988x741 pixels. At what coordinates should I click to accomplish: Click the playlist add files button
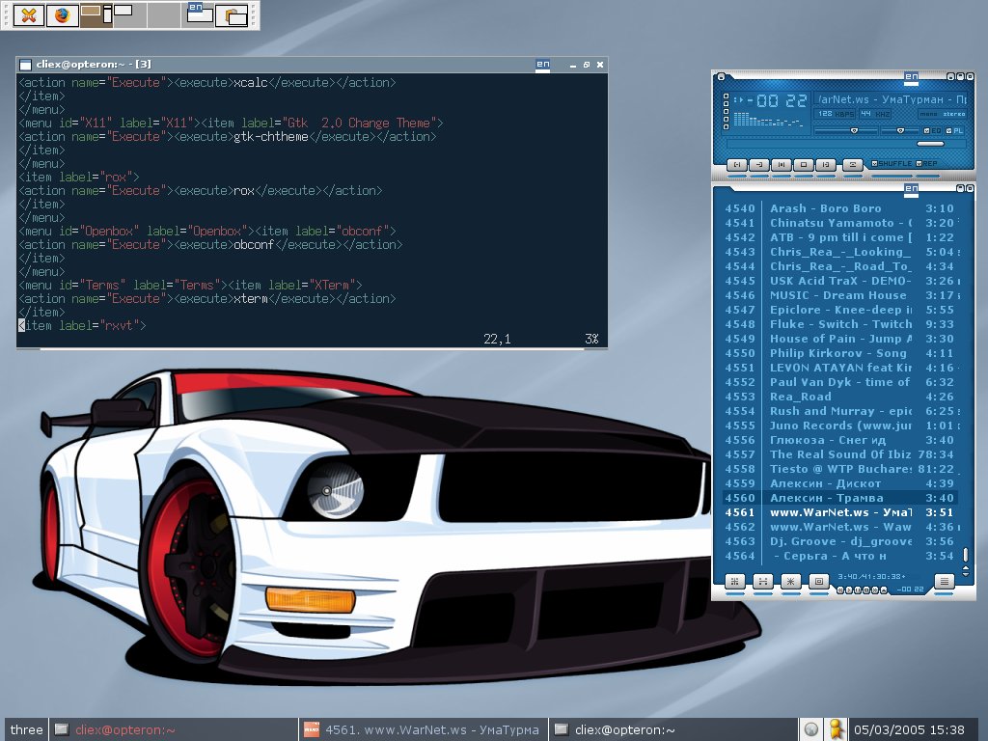click(x=734, y=581)
